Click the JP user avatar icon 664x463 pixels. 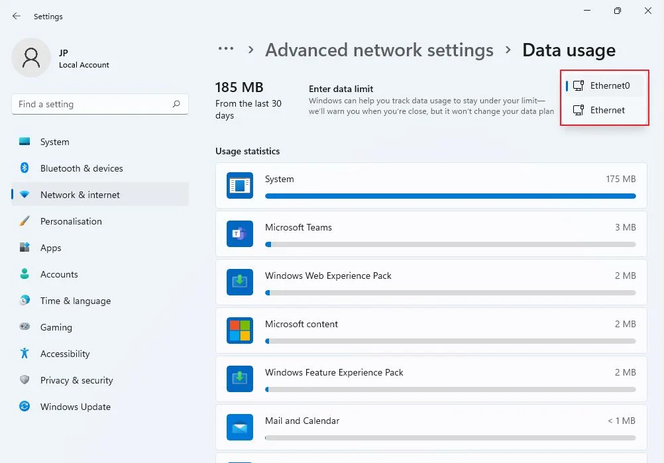pos(31,58)
